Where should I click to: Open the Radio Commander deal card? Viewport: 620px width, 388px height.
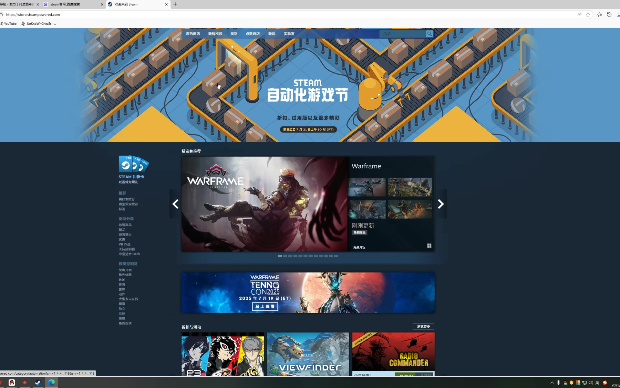[x=393, y=354]
